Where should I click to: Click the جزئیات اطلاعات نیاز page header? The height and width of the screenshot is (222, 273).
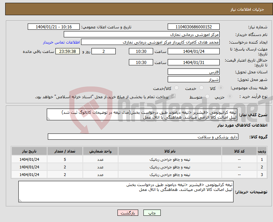point(247,9)
